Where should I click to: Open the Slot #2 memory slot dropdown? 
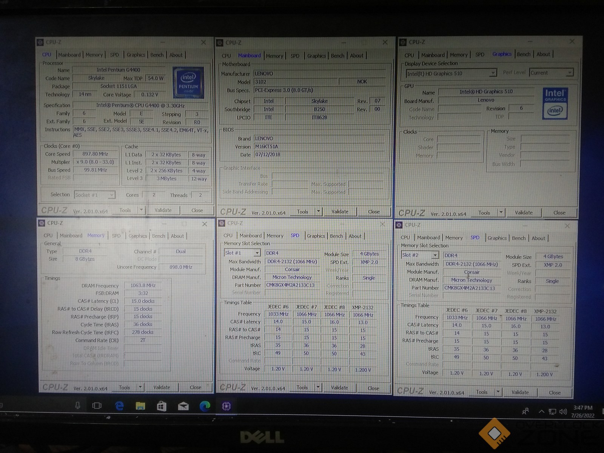[x=420, y=255]
